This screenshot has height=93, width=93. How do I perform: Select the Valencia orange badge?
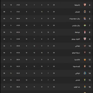[85, 59]
